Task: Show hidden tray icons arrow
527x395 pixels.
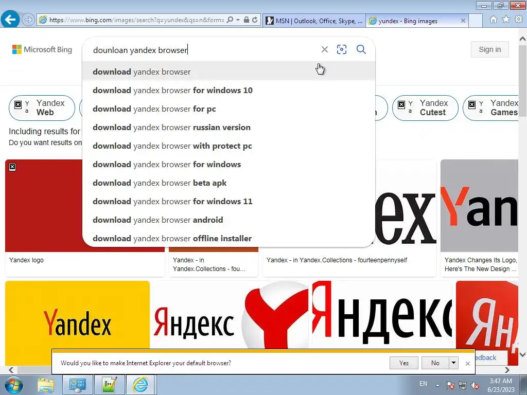Action: [437, 385]
